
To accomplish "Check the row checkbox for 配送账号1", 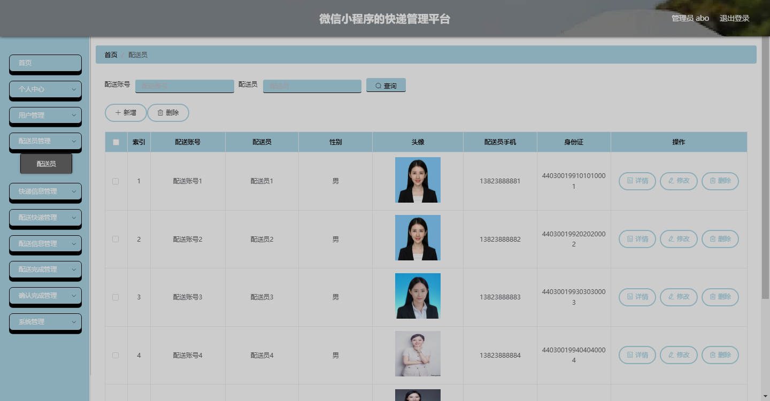I will [x=115, y=181].
